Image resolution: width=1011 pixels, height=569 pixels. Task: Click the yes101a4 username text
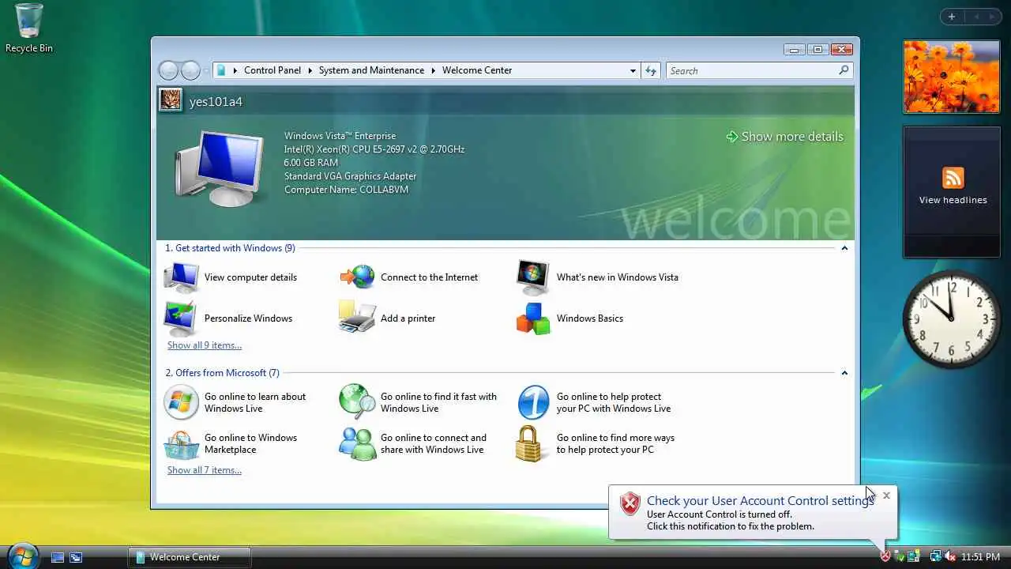pos(216,102)
